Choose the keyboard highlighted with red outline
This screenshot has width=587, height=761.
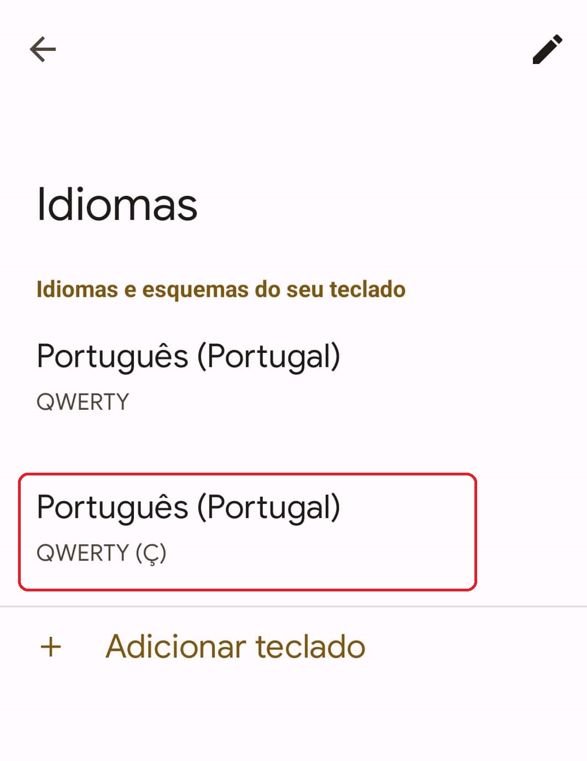click(x=247, y=532)
